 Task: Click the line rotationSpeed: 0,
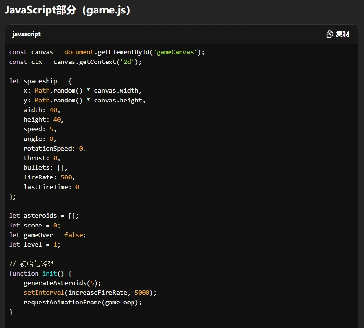pyautogui.click(x=55, y=148)
